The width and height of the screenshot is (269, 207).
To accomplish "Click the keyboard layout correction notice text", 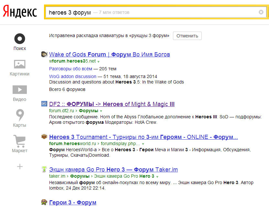I will (109, 35).
